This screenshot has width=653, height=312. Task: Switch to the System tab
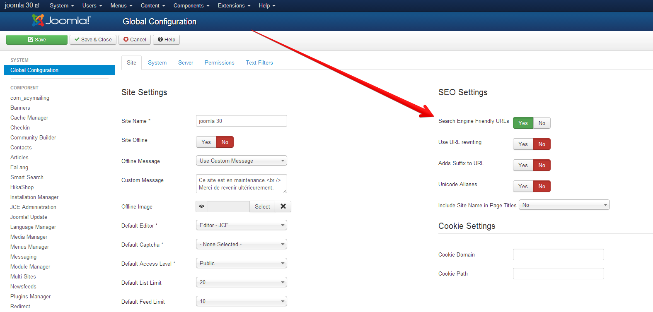157,62
